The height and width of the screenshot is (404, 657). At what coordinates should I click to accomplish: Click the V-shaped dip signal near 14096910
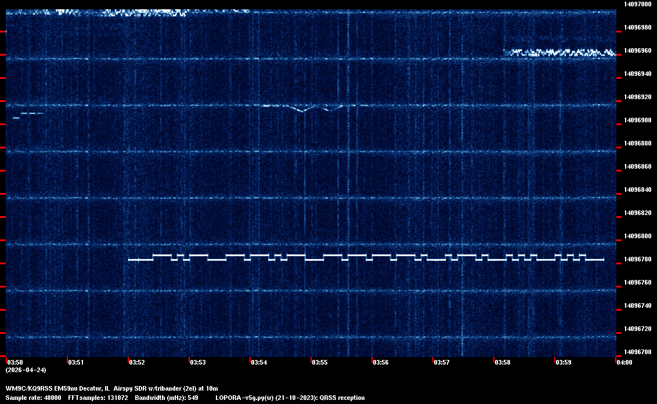pos(302,108)
